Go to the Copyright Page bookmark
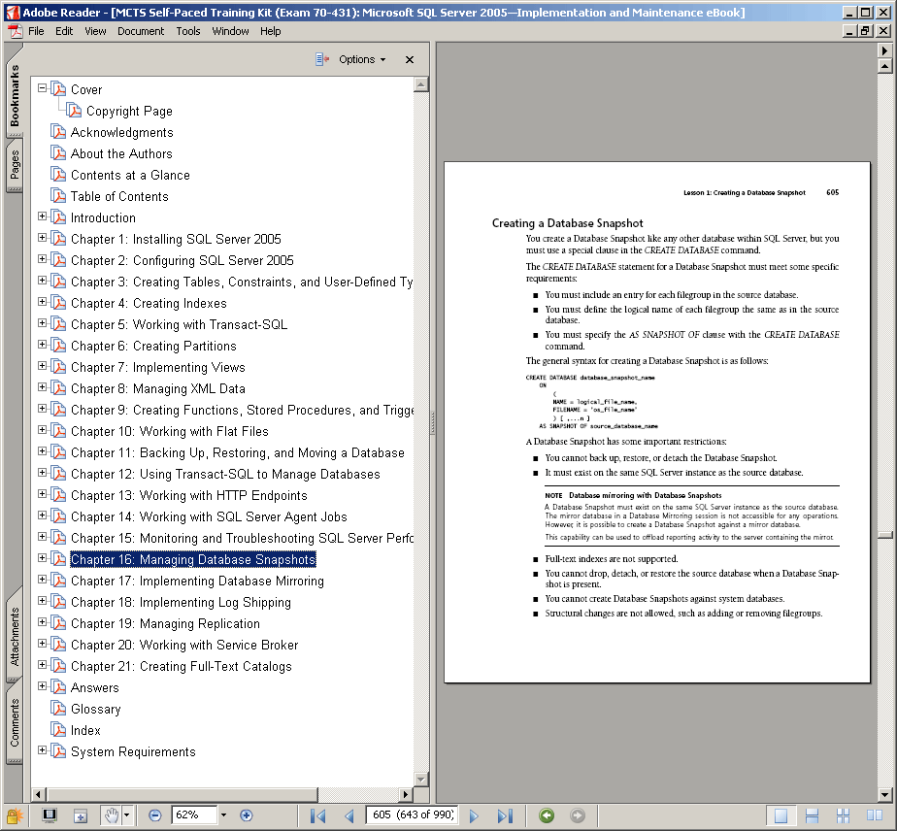Image resolution: width=897 pixels, height=831 pixels. (x=129, y=111)
